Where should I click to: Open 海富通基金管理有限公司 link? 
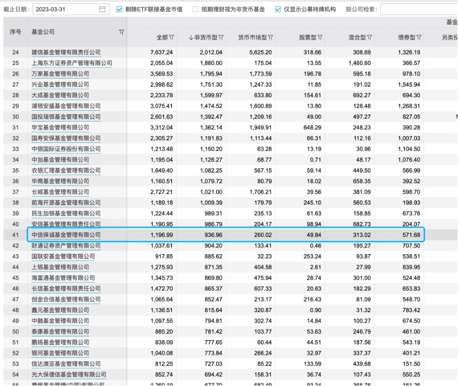63,278
